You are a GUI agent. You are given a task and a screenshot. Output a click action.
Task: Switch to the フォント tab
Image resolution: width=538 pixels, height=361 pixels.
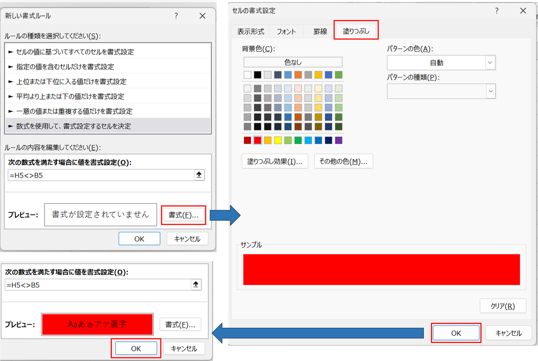(286, 31)
